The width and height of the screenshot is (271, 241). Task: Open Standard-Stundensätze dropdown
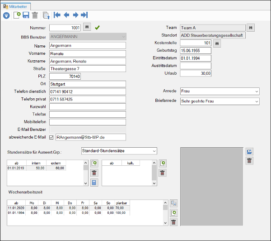click(x=119, y=151)
